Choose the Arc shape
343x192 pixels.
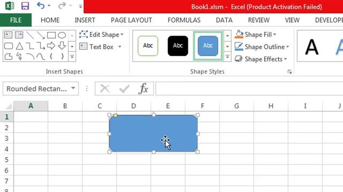click(x=30, y=57)
